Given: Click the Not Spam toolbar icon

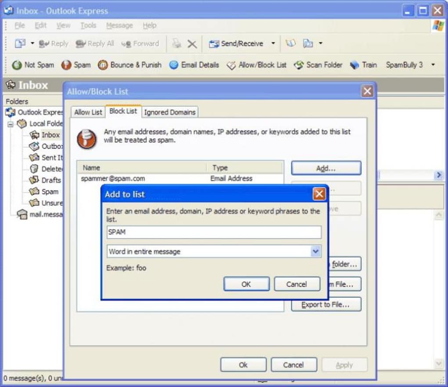Looking at the screenshot, I should 17,65.
